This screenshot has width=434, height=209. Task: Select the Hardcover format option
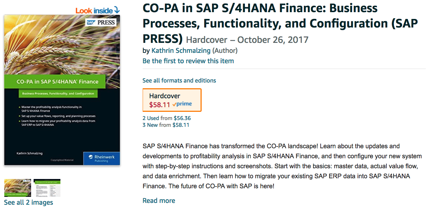172,100
